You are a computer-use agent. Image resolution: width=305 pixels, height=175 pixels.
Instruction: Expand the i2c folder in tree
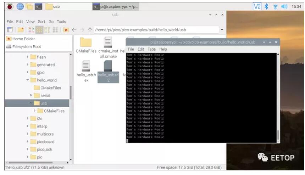coord(27,118)
